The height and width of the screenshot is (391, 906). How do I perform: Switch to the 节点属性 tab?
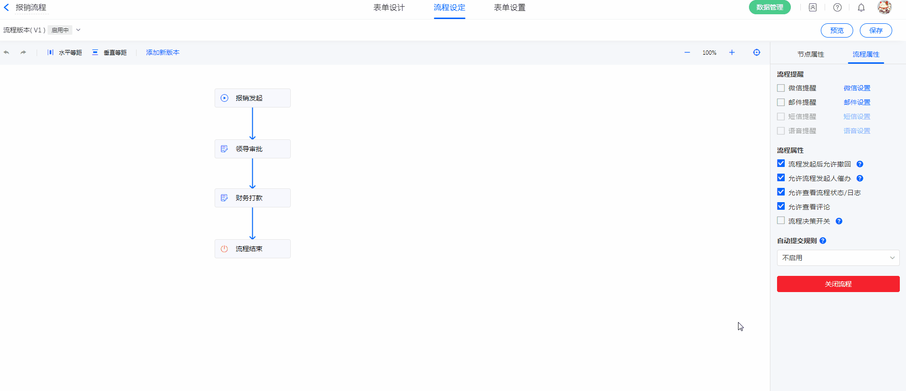tap(810, 54)
